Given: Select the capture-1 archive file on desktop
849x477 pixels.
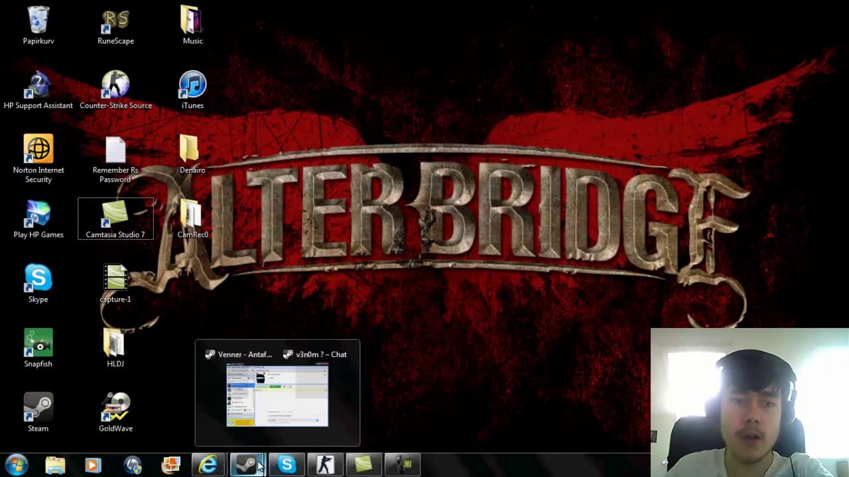Looking at the screenshot, I should [x=115, y=280].
